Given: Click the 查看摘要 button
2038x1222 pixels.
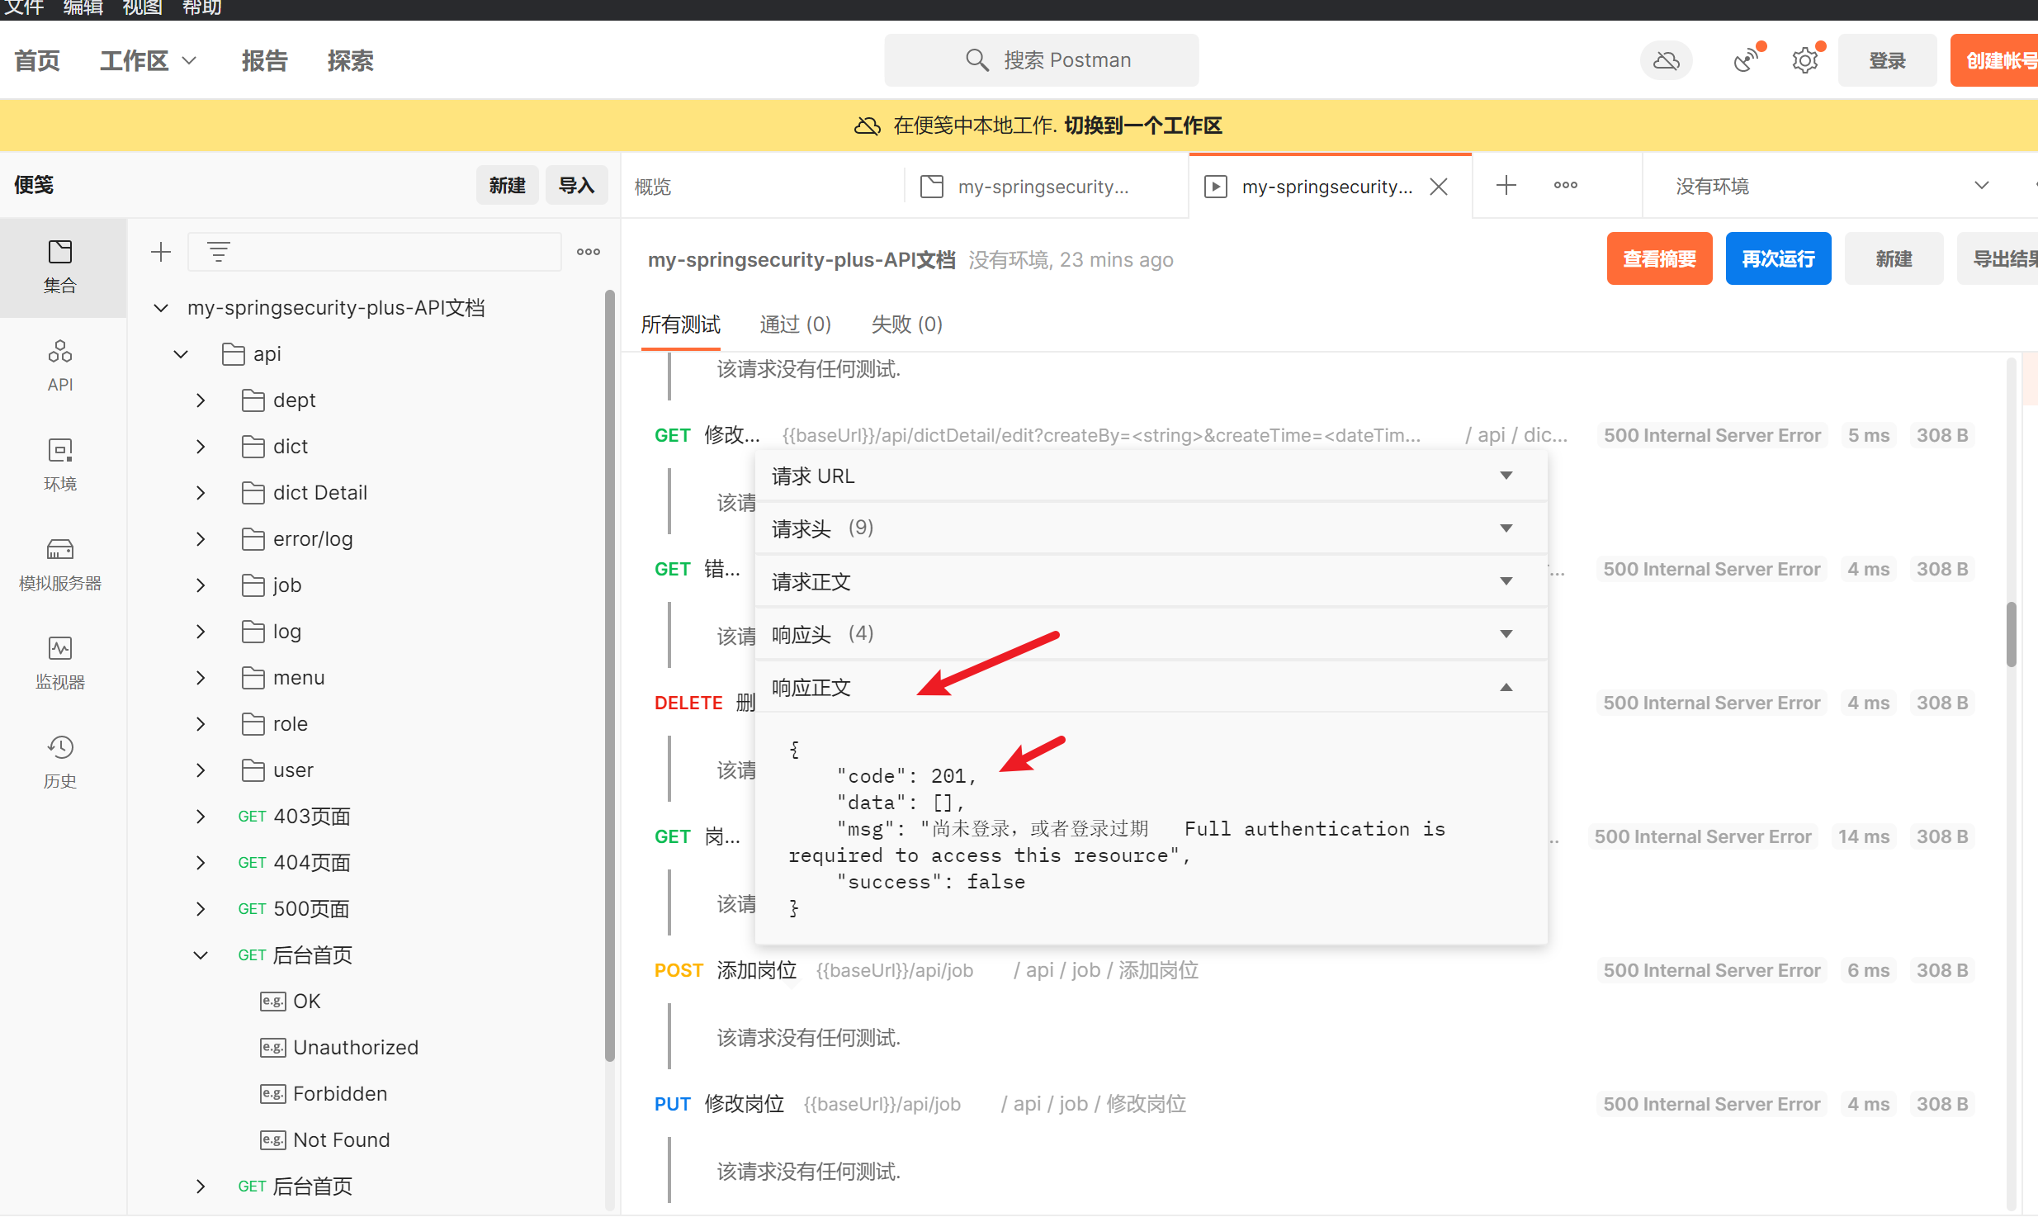Looking at the screenshot, I should [x=1658, y=259].
